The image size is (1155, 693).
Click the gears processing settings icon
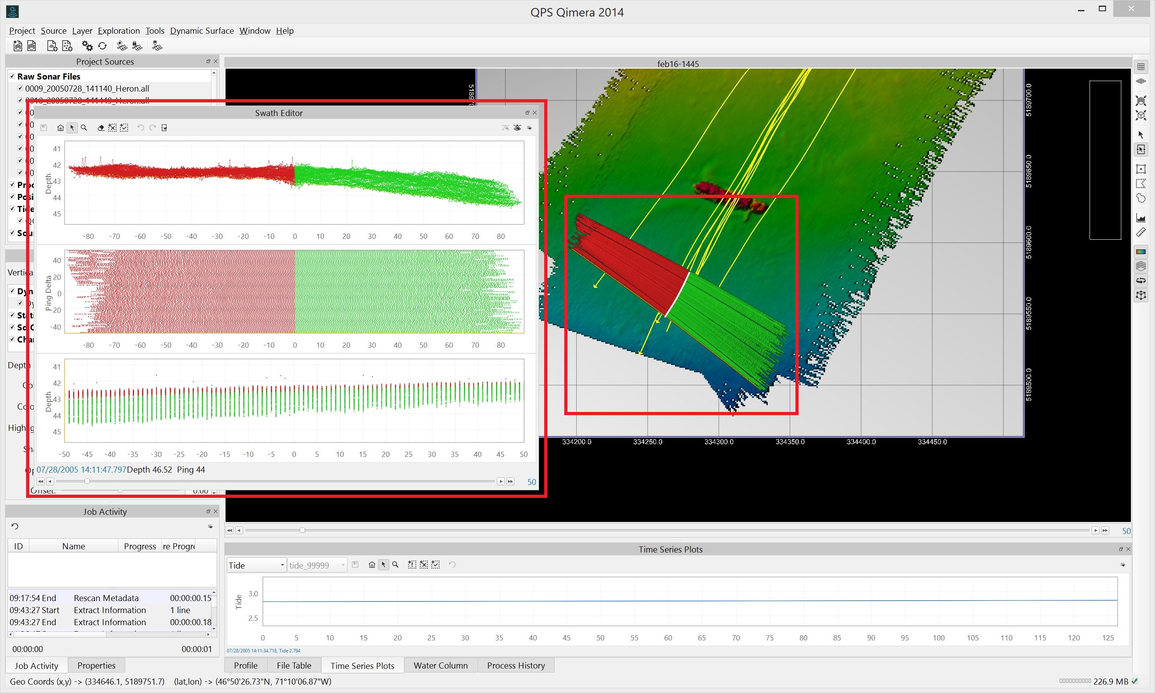87,46
